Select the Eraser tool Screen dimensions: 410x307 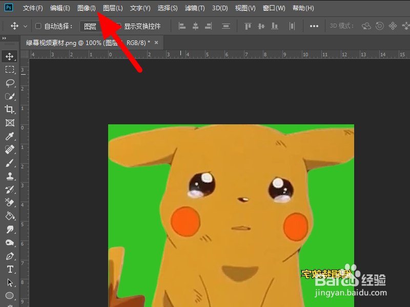click(10, 203)
